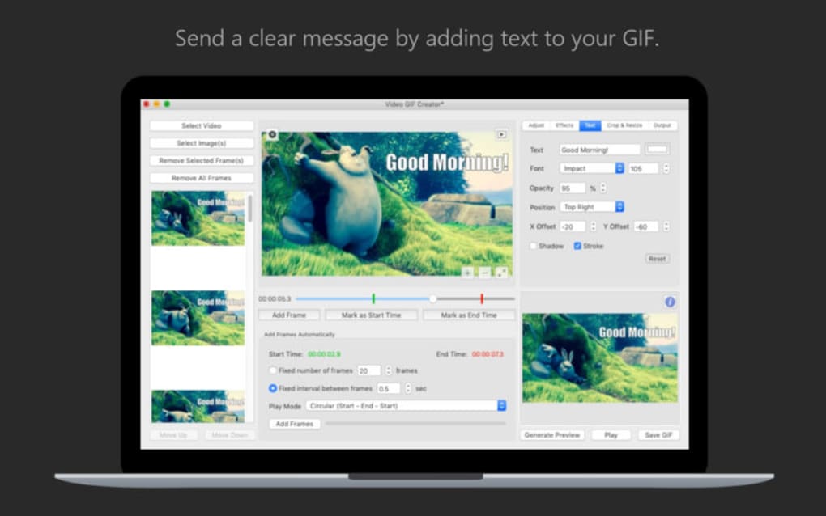Enable the Shadow checkbox

pos(534,246)
